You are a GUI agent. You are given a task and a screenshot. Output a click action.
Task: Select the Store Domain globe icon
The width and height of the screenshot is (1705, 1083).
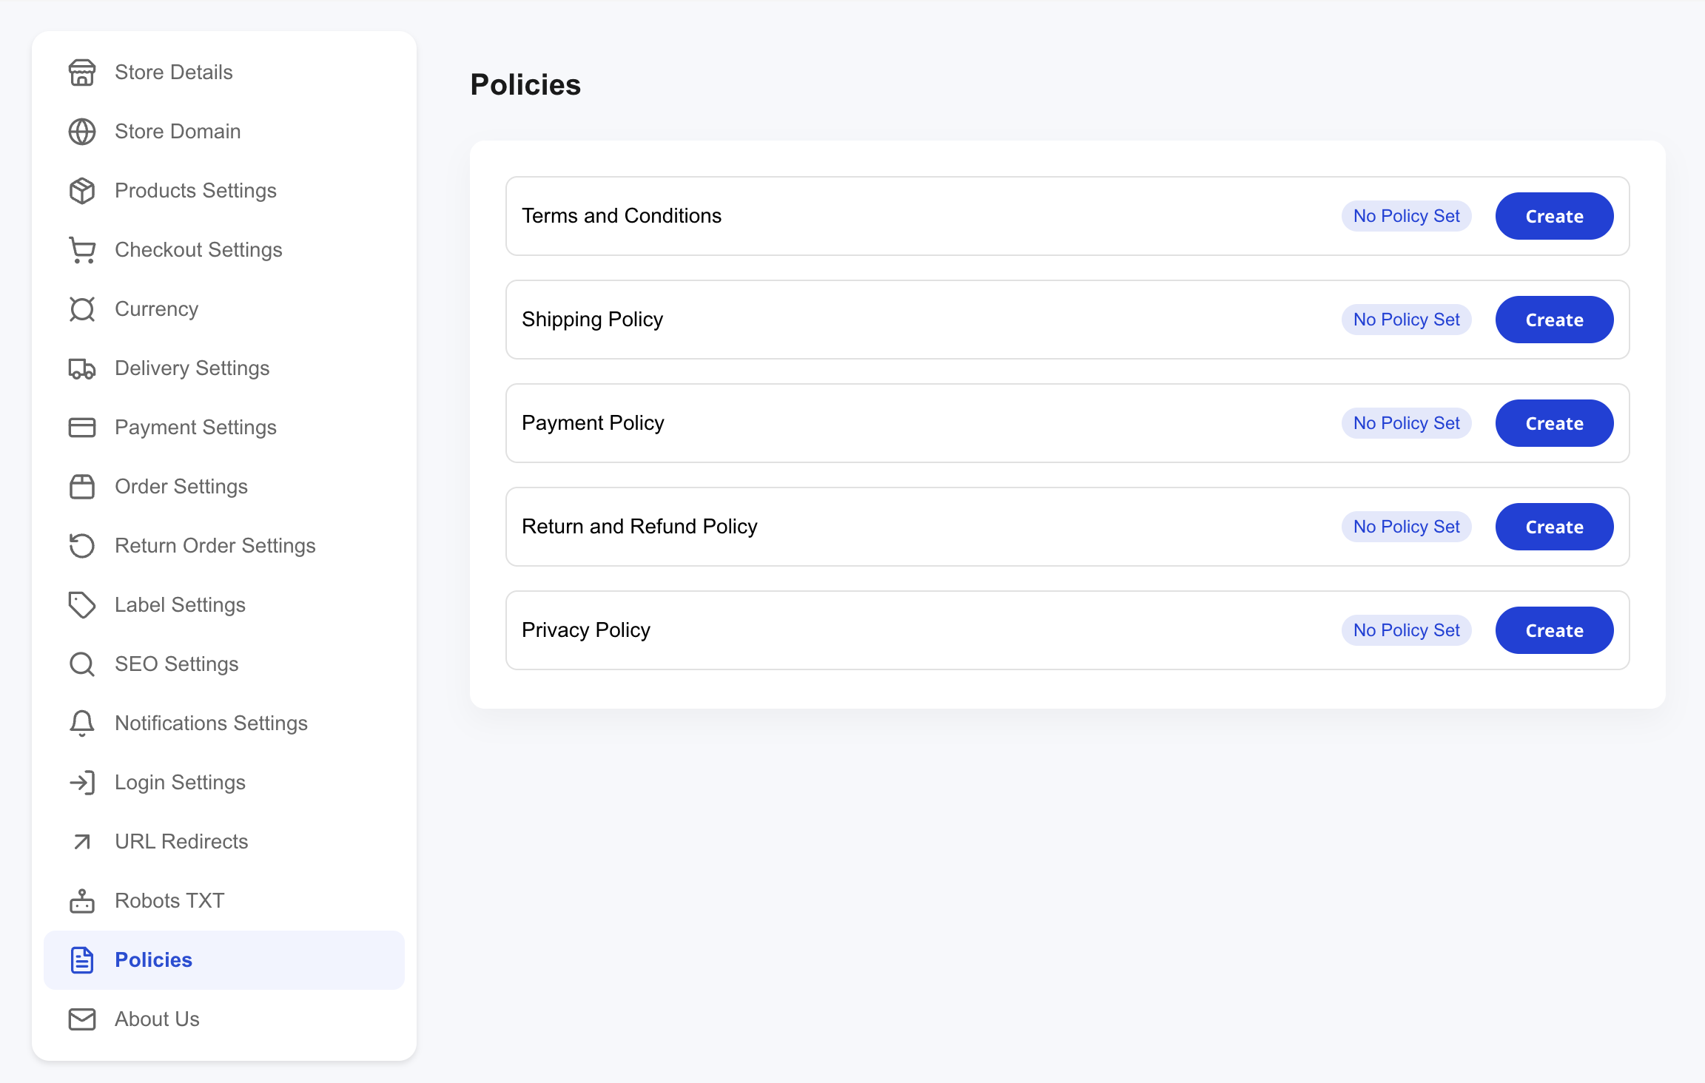[81, 131]
